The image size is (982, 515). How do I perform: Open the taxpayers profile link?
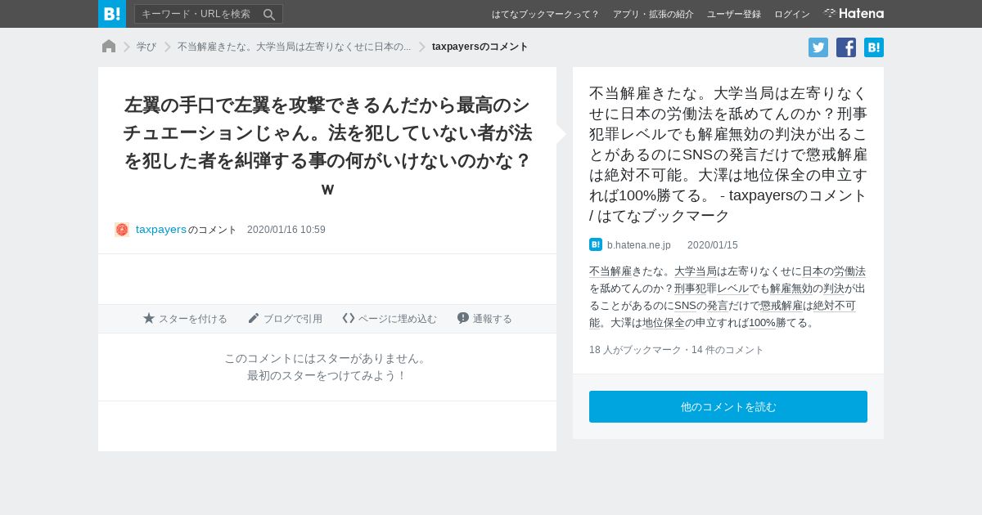point(161,230)
